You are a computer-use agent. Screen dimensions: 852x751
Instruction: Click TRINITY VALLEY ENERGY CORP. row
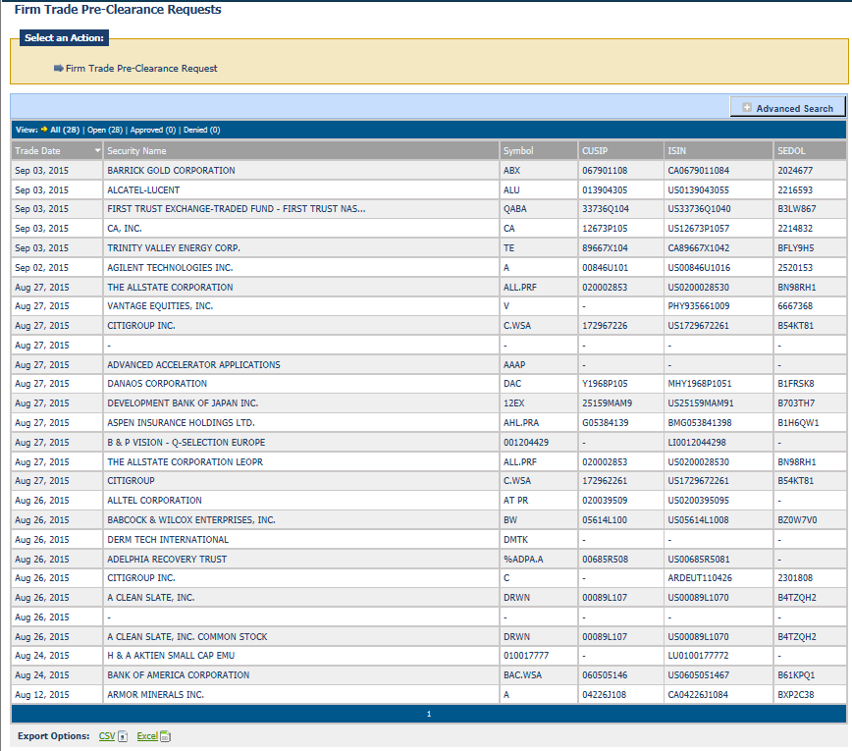click(x=429, y=247)
